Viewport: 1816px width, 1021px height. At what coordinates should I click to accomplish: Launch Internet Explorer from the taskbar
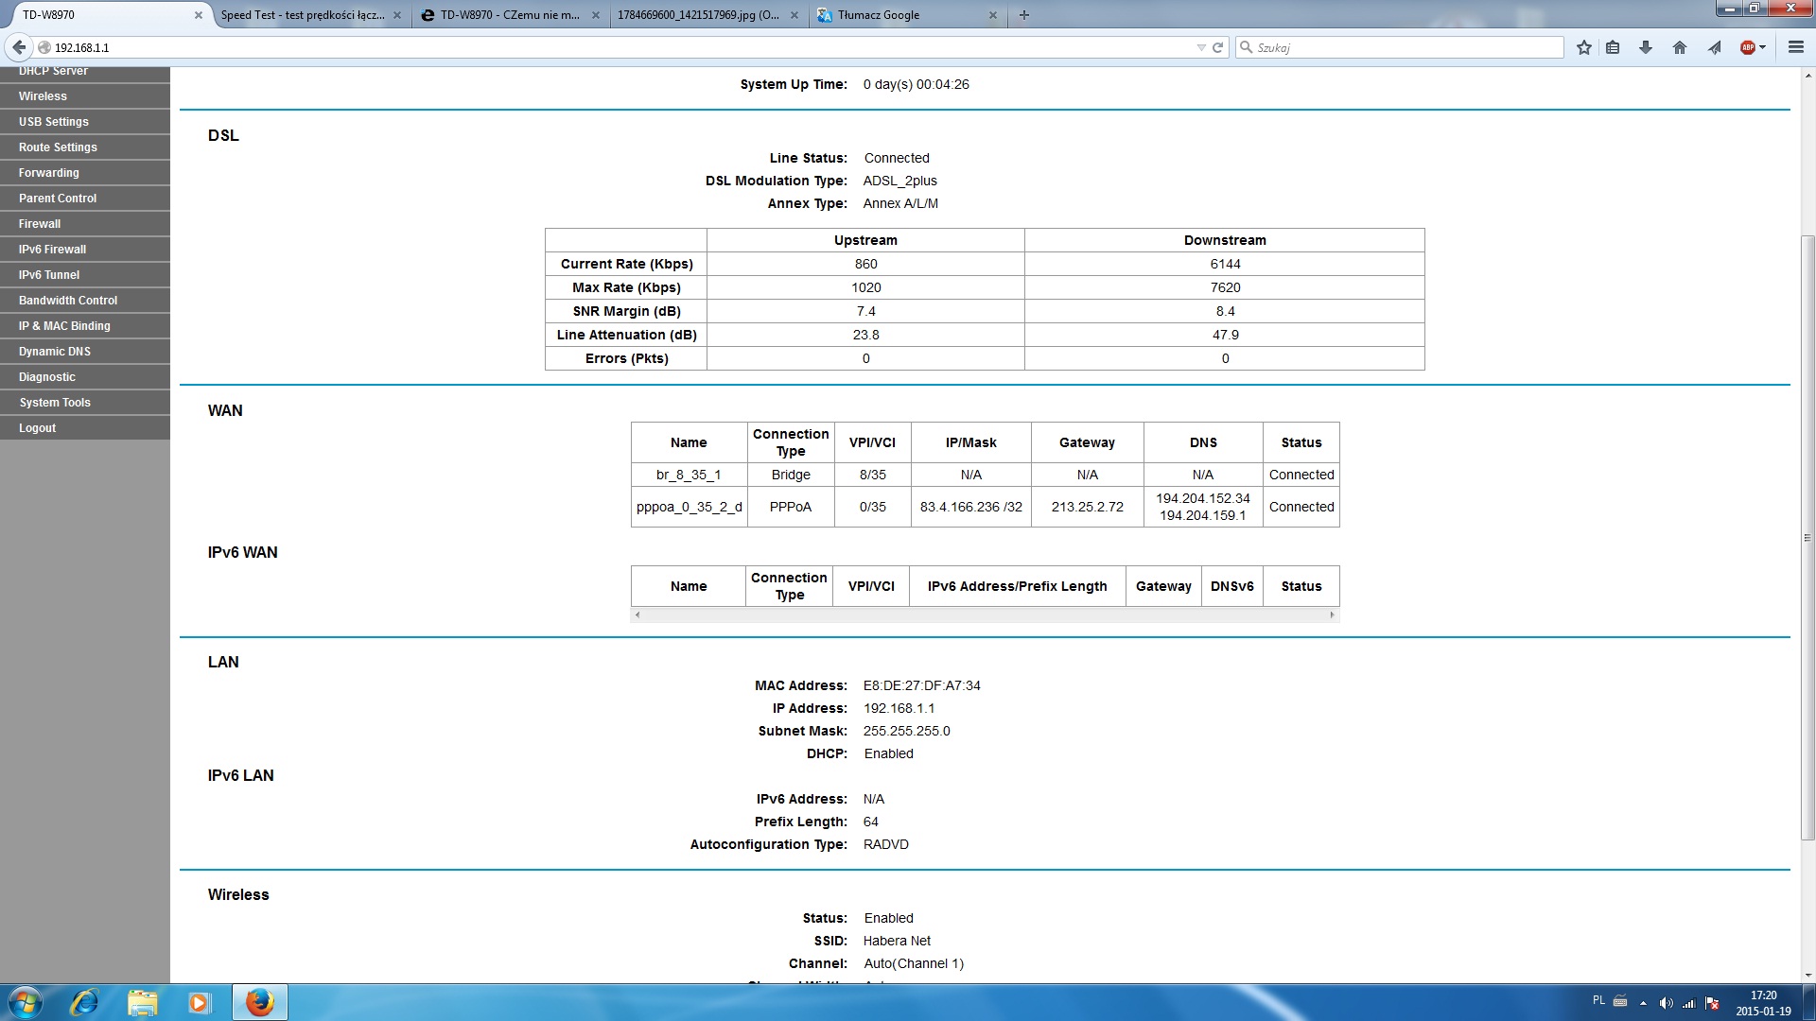pos(85,1002)
